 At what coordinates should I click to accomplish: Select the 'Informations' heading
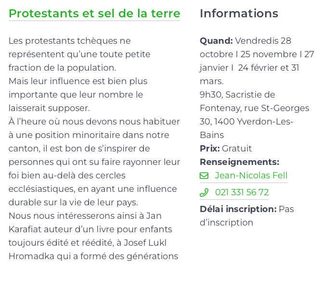(x=239, y=13)
